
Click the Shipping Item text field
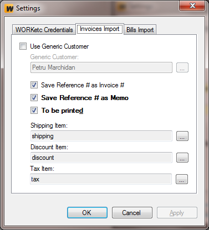pos(101,136)
